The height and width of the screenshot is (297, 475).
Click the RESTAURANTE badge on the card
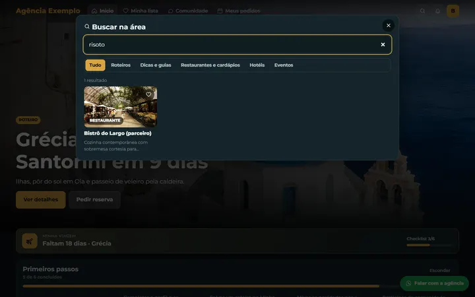pyautogui.click(x=105, y=120)
